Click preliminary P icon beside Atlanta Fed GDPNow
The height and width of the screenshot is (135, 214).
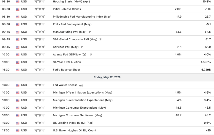tap(91, 55)
